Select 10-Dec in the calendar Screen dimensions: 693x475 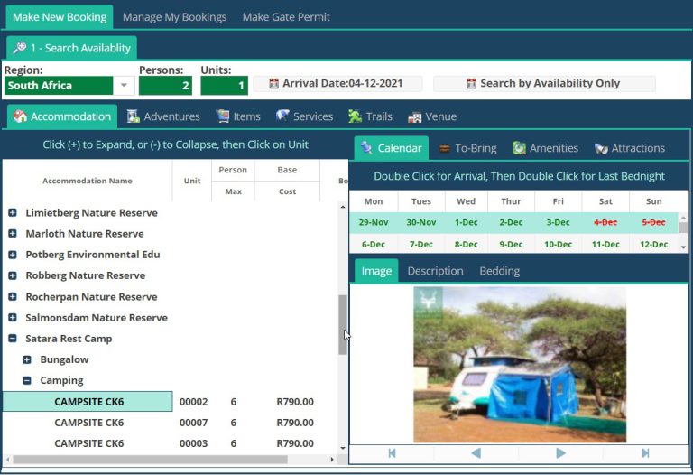coord(559,244)
